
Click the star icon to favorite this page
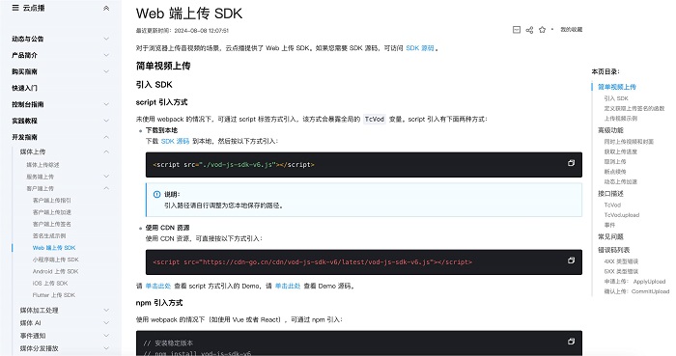[x=543, y=30]
